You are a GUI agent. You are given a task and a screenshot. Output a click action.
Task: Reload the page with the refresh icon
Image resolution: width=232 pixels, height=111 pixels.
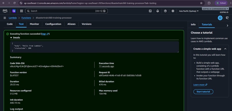(x=14, y=3)
